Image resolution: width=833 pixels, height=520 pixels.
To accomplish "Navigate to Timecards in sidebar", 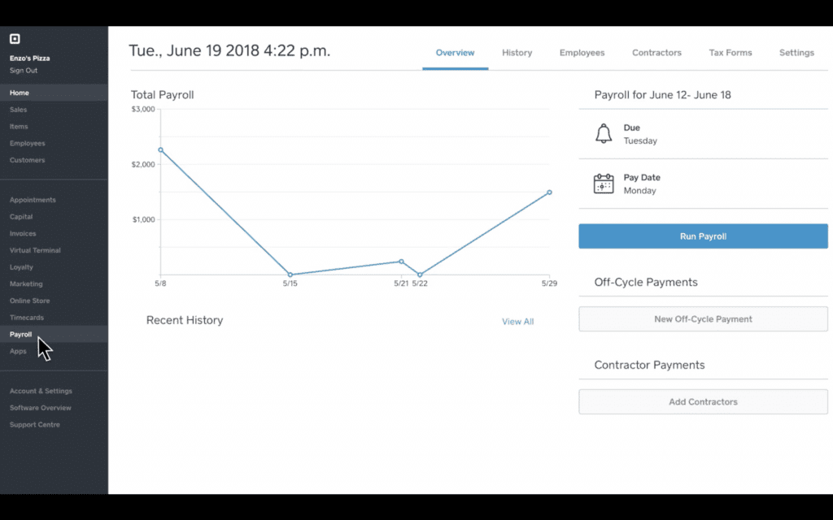I will click(28, 318).
